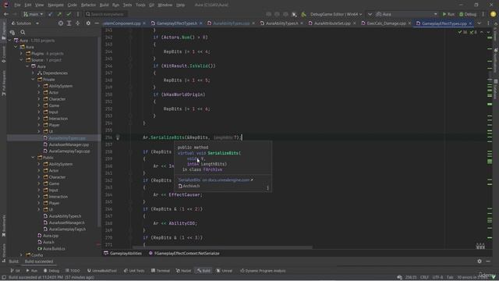Select AuraAssetManager.cpp in tree

[x=69, y=144]
